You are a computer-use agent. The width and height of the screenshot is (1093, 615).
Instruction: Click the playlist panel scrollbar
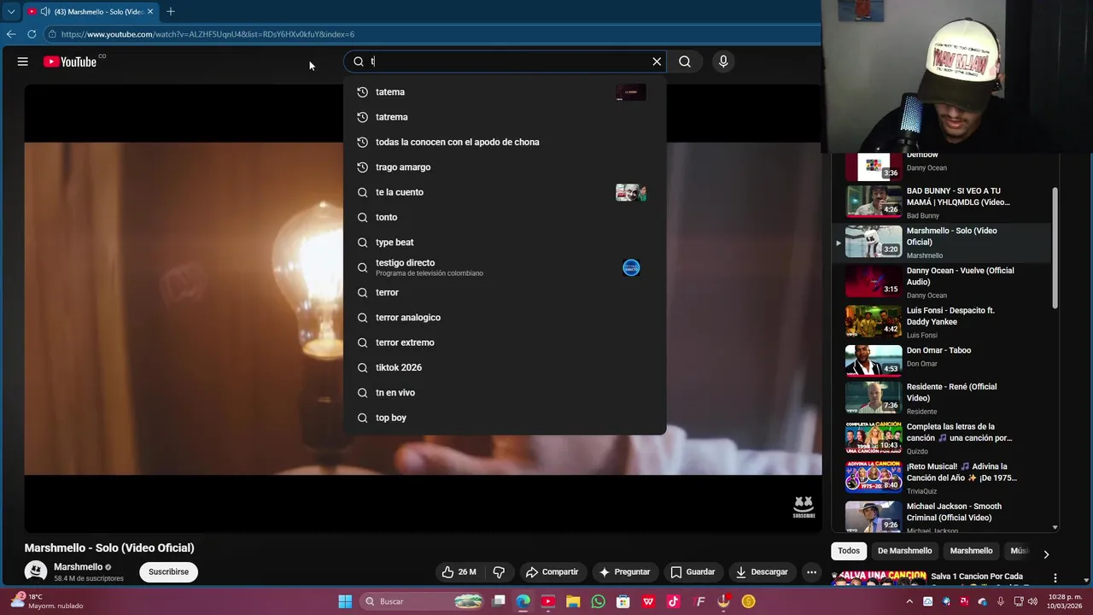click(1055, 248)
